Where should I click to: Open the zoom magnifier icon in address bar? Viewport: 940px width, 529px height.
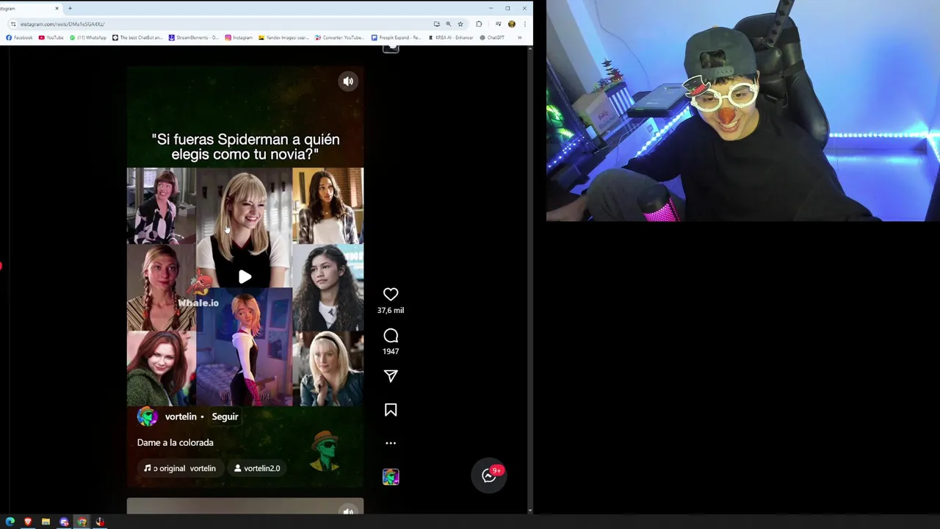click(x=448, y=24)
